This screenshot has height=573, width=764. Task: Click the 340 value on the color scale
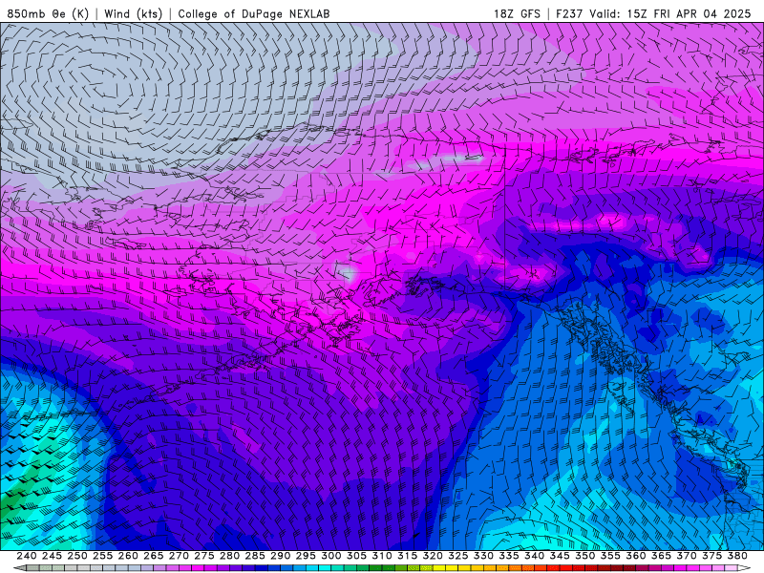point(534,556)
